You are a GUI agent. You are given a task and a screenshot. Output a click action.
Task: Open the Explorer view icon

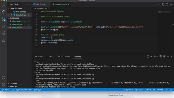tap(4, 12)
